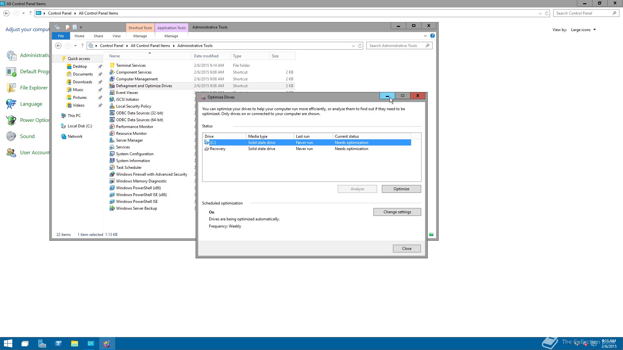Viewport: 623px width, 350px height.
Task: Open the File menu tab
Action: 61,36
